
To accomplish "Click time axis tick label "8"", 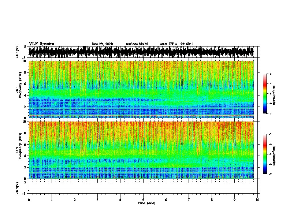I will [212, 200].
